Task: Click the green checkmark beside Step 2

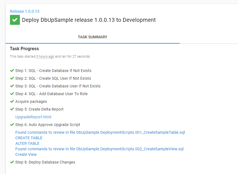Action: [12, 78]
